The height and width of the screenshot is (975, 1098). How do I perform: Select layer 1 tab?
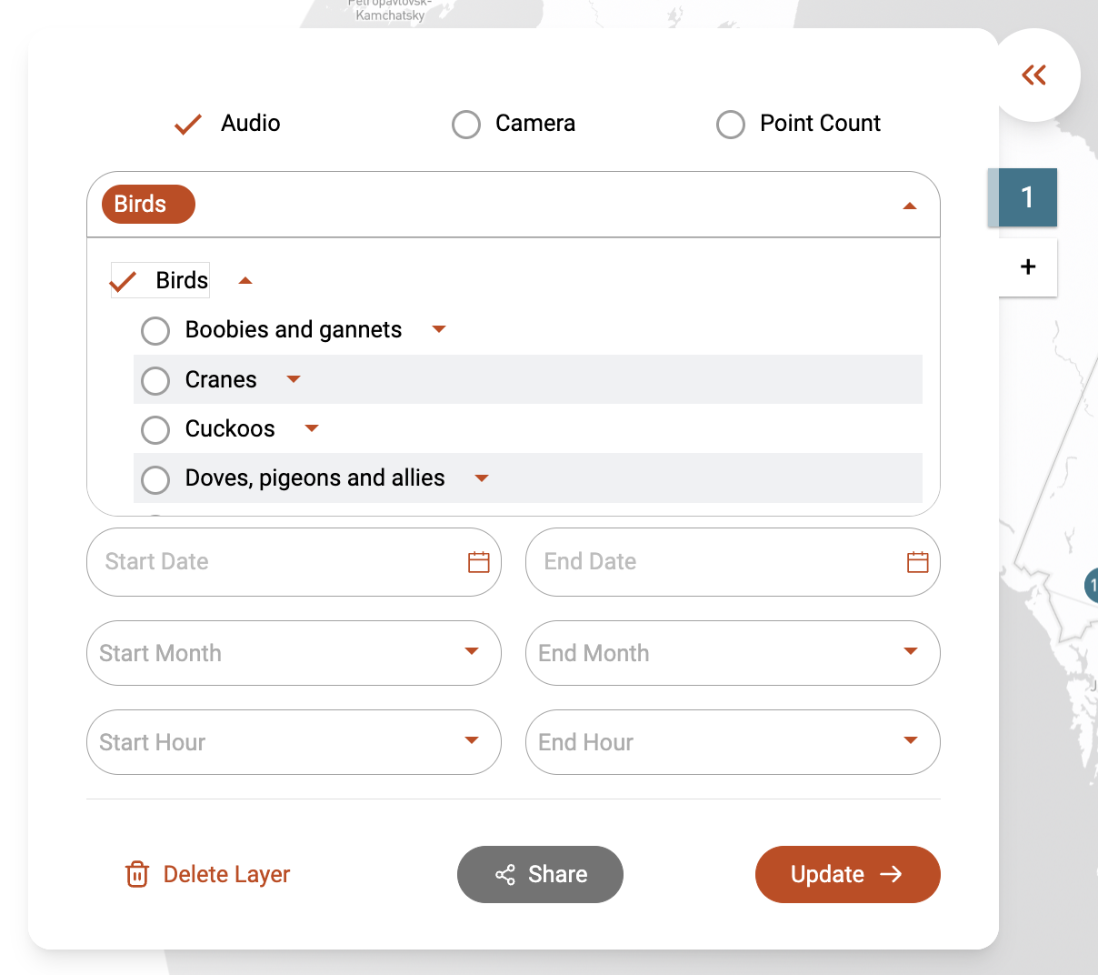pos(1027,197)
